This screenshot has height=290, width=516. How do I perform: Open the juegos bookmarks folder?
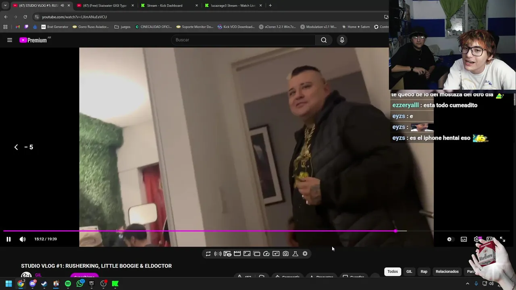[x=123, y=27]
